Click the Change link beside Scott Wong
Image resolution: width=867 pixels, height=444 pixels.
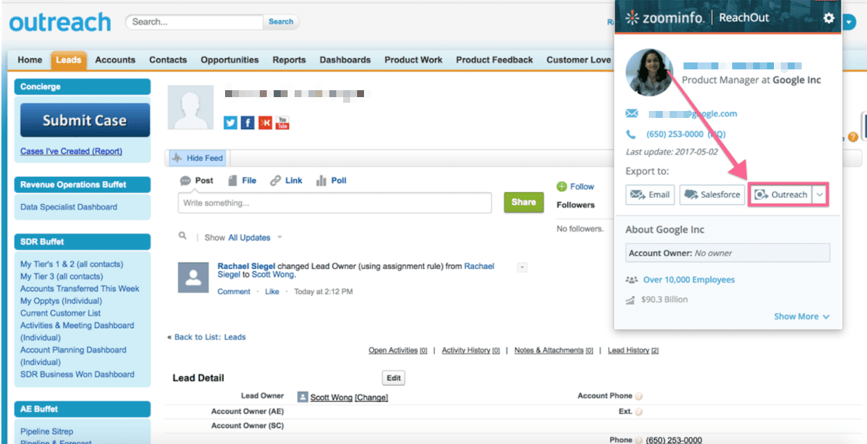371,398
